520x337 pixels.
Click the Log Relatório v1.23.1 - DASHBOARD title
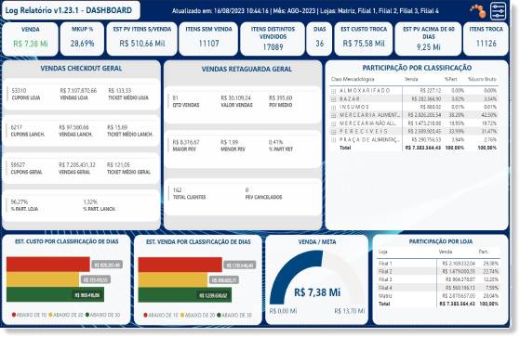click(x=69, y=10)
